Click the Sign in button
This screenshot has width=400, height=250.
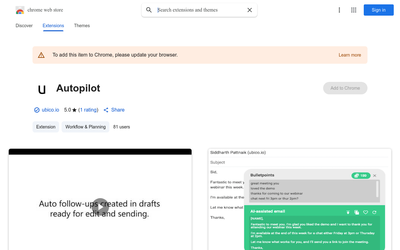pyautogui.click(x=379, y=10)
